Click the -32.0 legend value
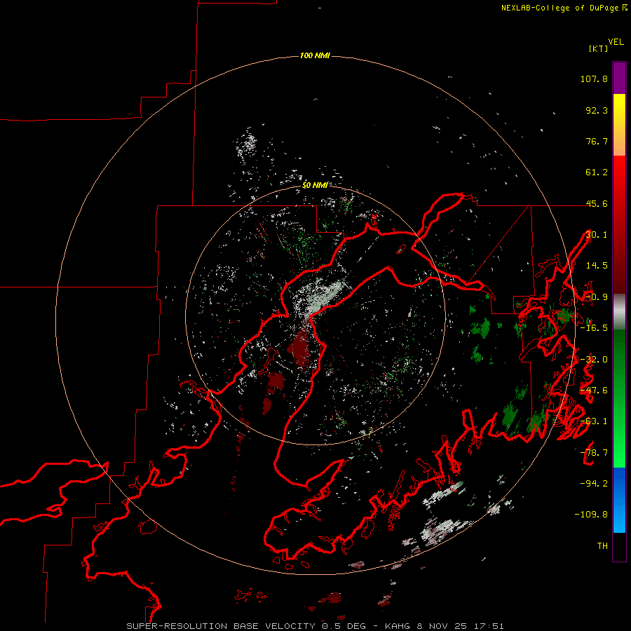 point(594,360)
